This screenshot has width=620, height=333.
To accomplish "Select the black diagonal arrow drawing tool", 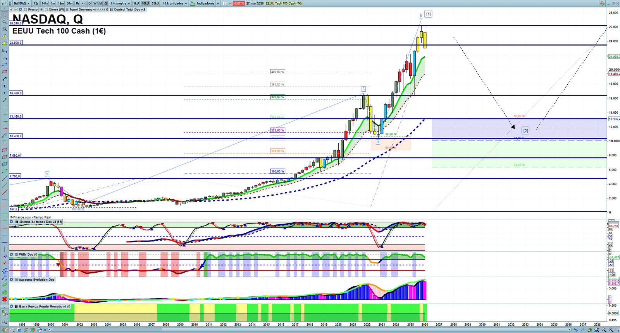I will coord(5,79).
